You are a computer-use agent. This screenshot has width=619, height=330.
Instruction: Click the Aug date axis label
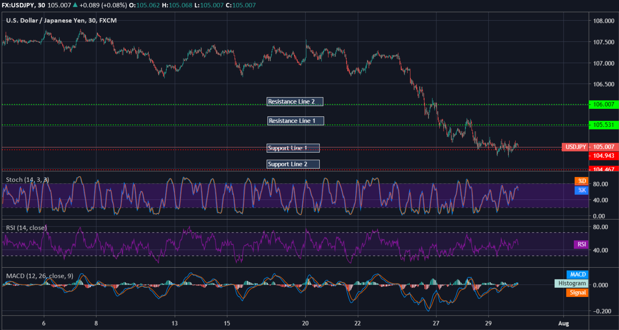(564, 324)
